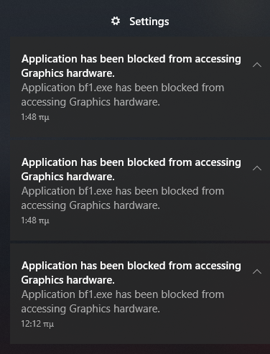Click the Settings gear icon
This screenshot has width=270, height=354.
[x=116, y=22]
